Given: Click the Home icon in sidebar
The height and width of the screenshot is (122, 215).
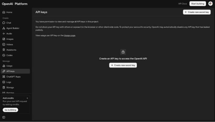Looking at the screenshot, I should click(4, 12).
